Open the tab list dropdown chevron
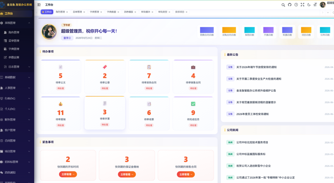 click(328, 12)
